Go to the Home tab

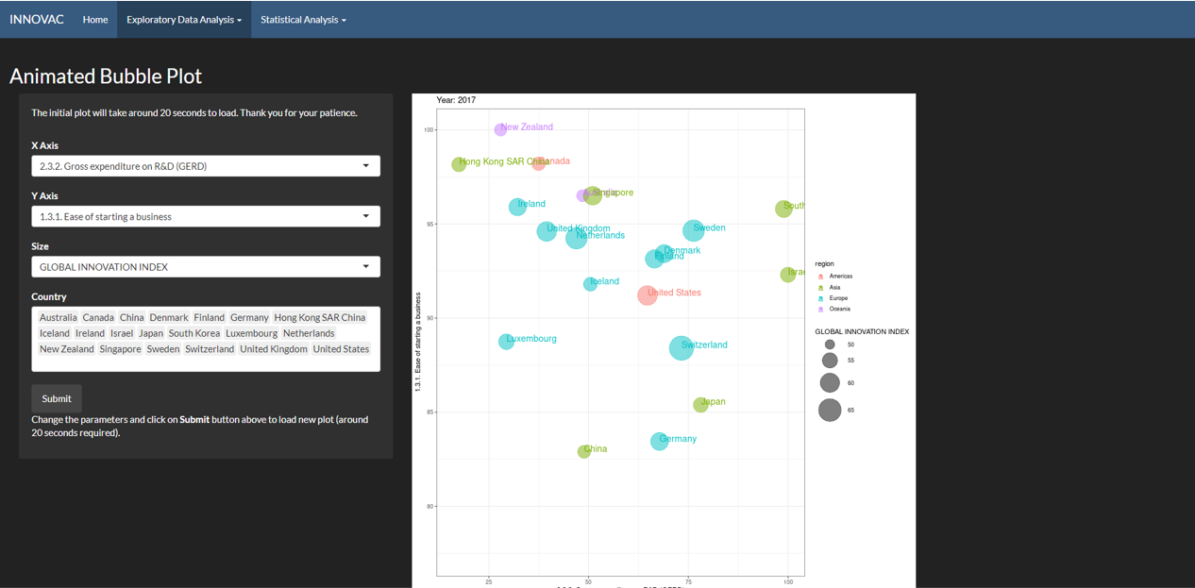pyautogui.click(x=94, y=19)
